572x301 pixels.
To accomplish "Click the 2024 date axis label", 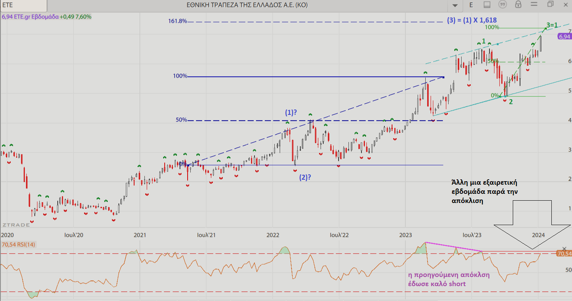I will tap(538, 235).
